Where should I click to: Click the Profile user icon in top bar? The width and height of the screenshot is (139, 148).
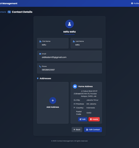pos(132,3)
